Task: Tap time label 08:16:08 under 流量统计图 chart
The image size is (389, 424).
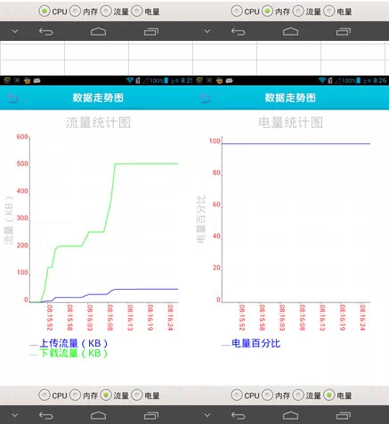Action: coord(110,317)
